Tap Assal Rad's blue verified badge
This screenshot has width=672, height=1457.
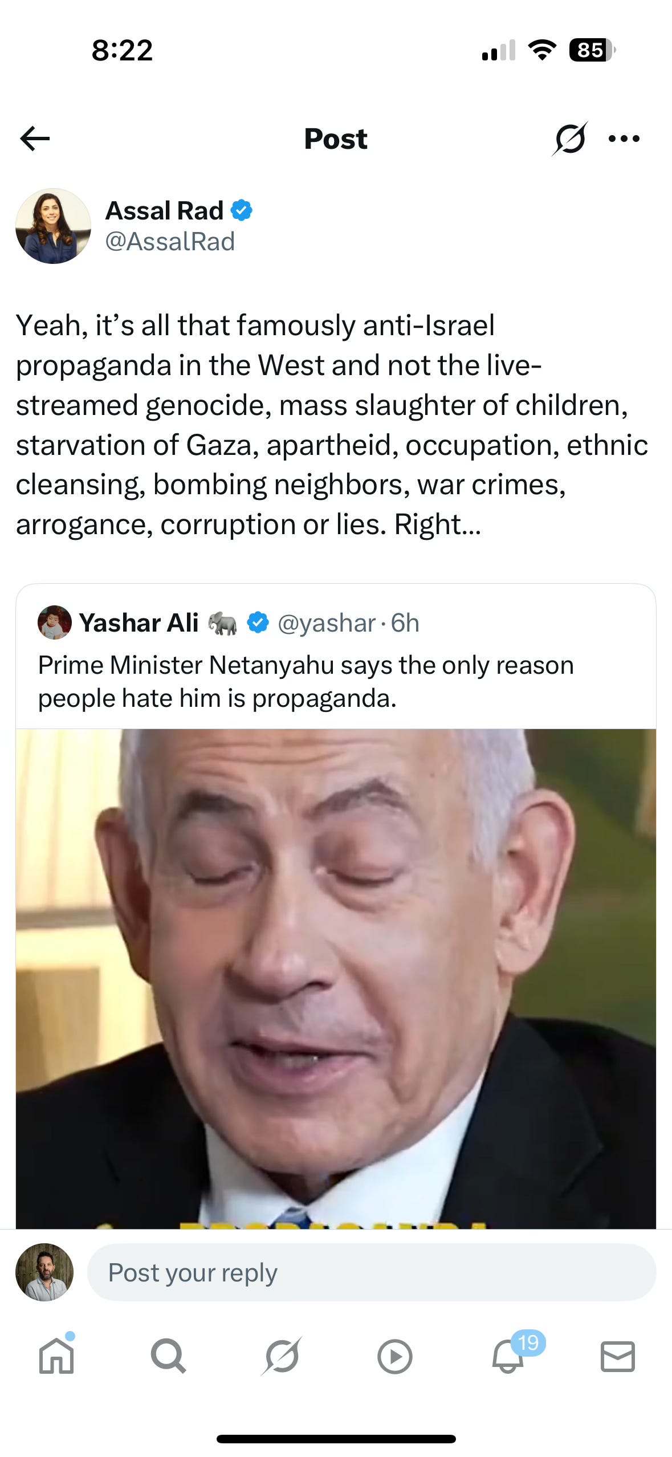(242, 210)
